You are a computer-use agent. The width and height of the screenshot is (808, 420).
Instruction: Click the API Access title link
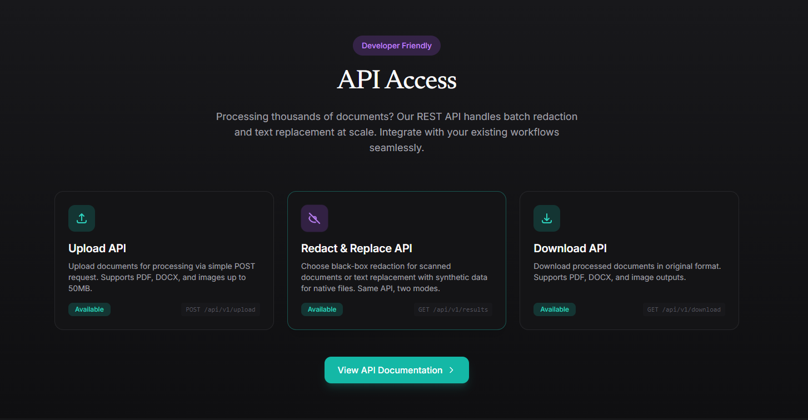tap(396, 79)
